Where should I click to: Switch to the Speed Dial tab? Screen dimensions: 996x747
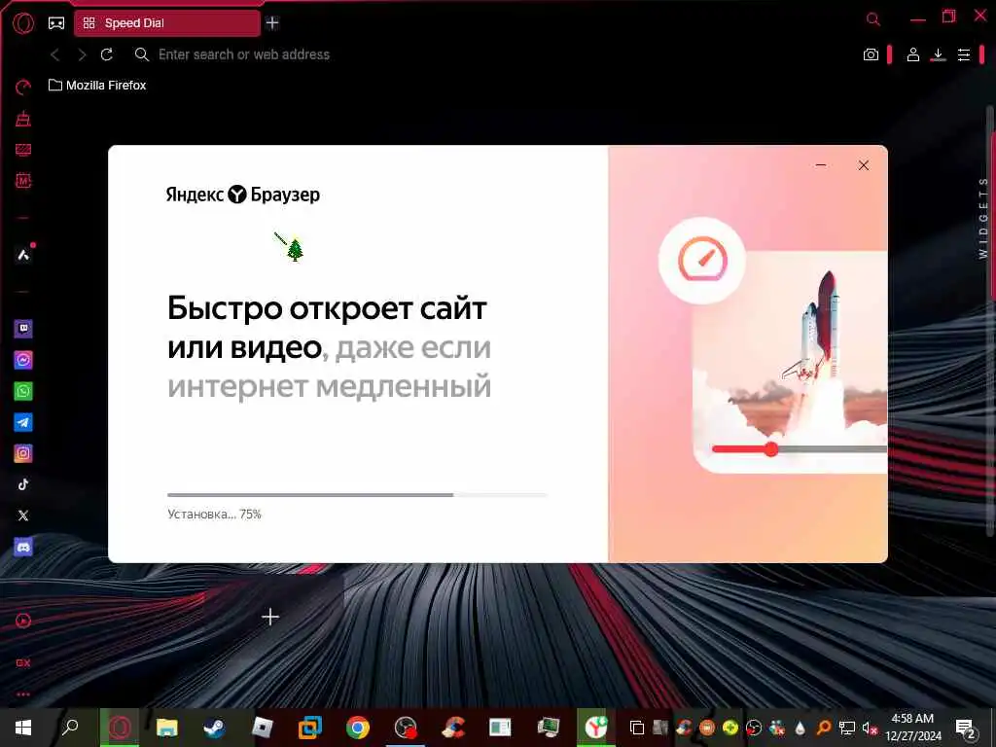[x=167, y=23]
